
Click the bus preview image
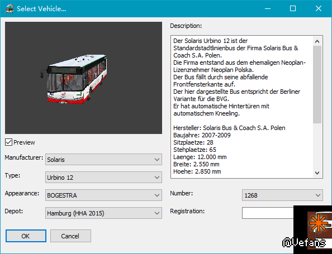(83, 78)
